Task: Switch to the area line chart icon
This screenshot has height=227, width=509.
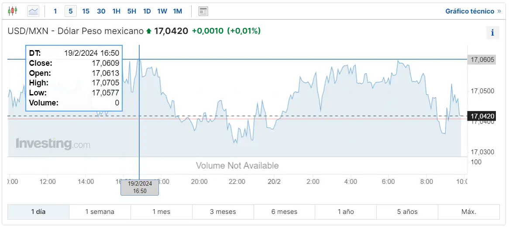Action: click(x=33, y=11)
